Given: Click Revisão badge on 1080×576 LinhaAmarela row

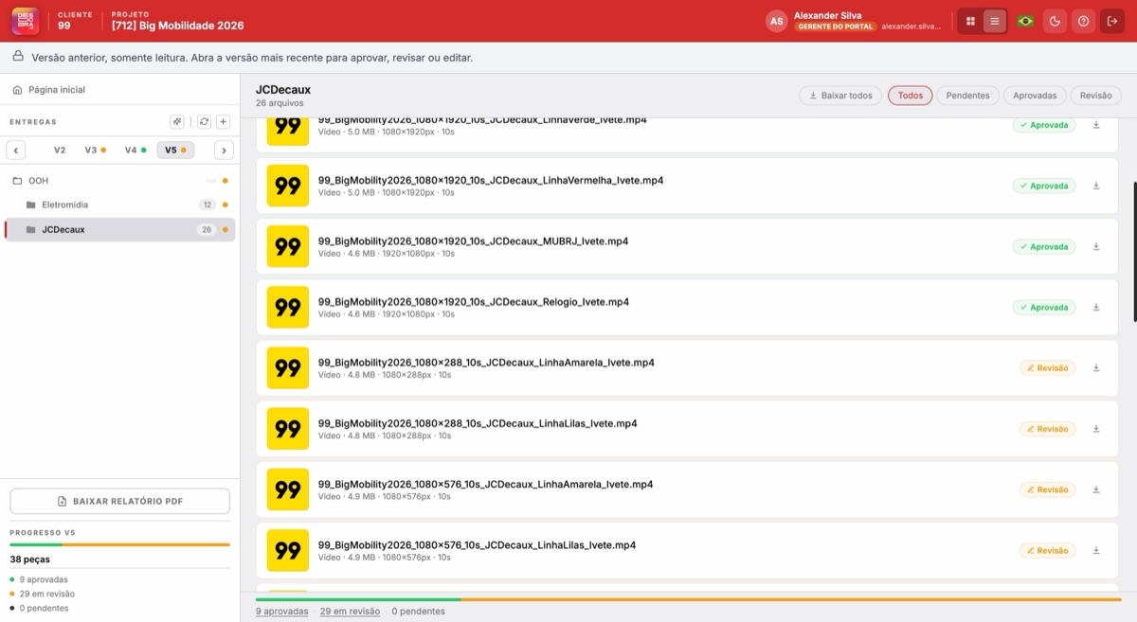Looking at the screenshot, I should 1048,489.
